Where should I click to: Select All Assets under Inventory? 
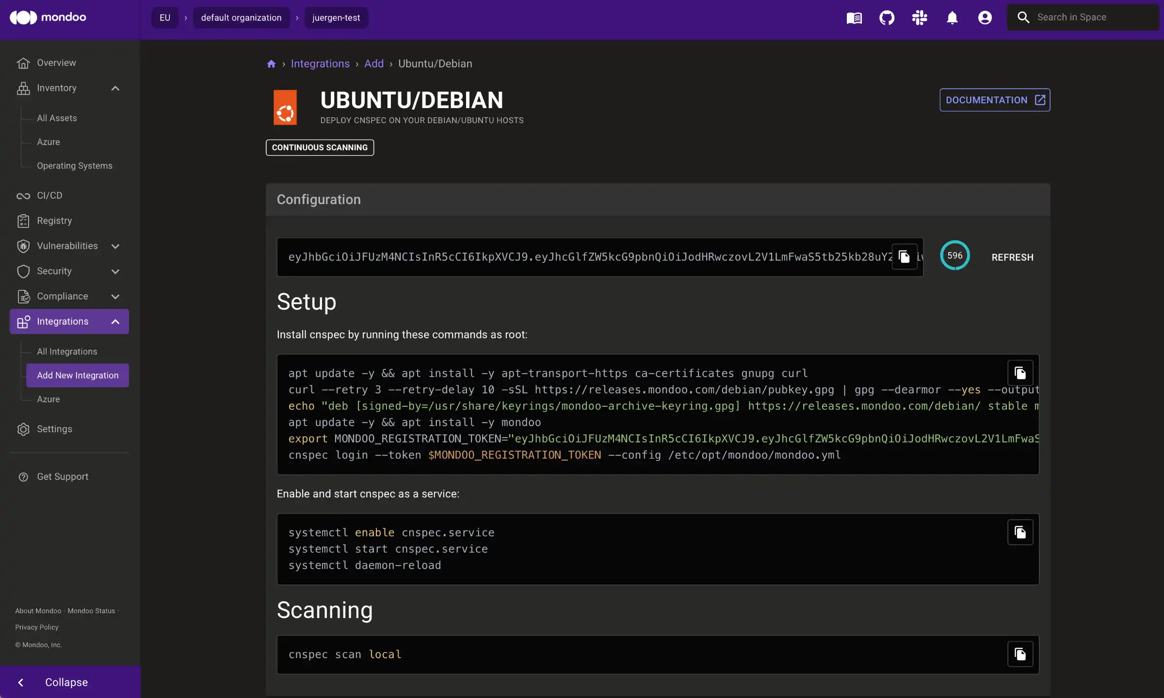click(57, 118)
